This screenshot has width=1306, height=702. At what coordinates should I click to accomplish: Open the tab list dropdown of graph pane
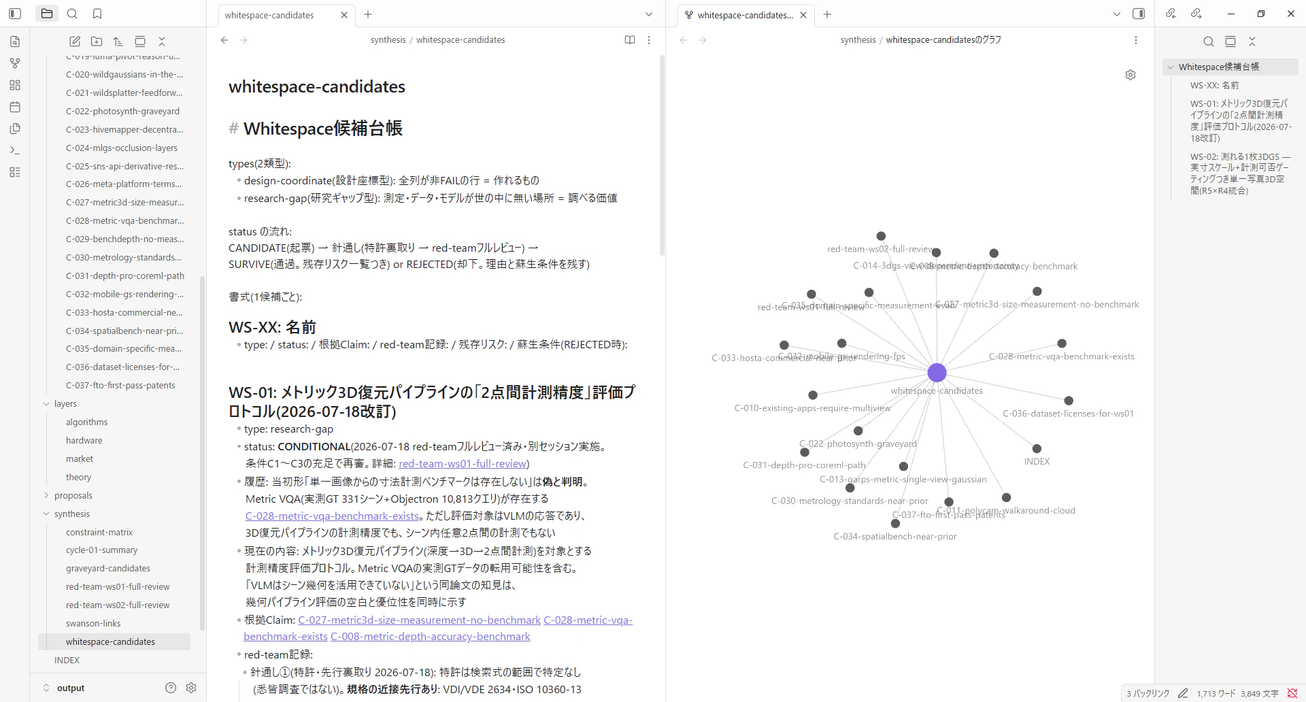pos(1117,14)
